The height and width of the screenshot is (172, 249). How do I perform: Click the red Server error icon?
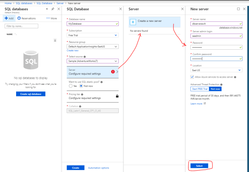tap(113, 72)
